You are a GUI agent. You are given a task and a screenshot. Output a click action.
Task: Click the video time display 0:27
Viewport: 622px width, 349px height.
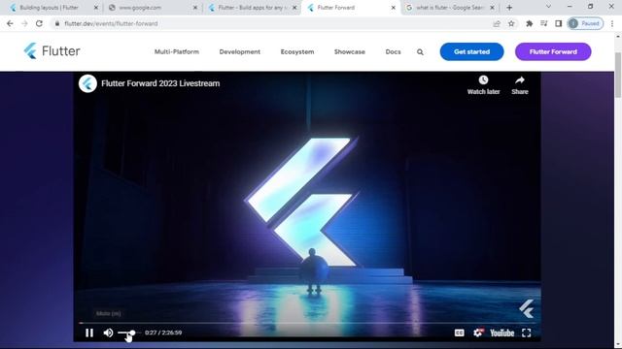163,333
